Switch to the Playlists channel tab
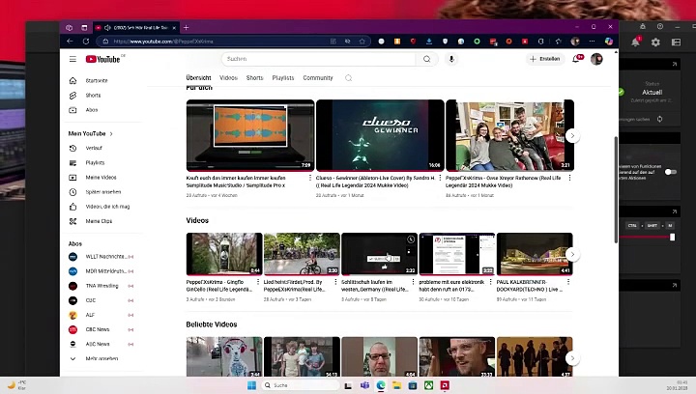The image size is (696, 394). click(x=283, y=78)
